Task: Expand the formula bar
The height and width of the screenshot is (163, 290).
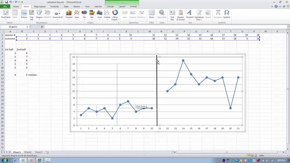Action: (288, 27)
